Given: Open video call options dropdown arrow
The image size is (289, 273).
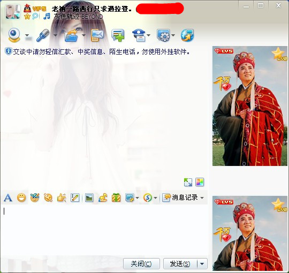Looking at the screenshot, I should (27, 35).
